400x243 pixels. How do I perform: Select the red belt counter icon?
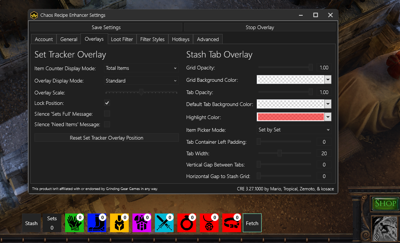click(x=232, y=223)
